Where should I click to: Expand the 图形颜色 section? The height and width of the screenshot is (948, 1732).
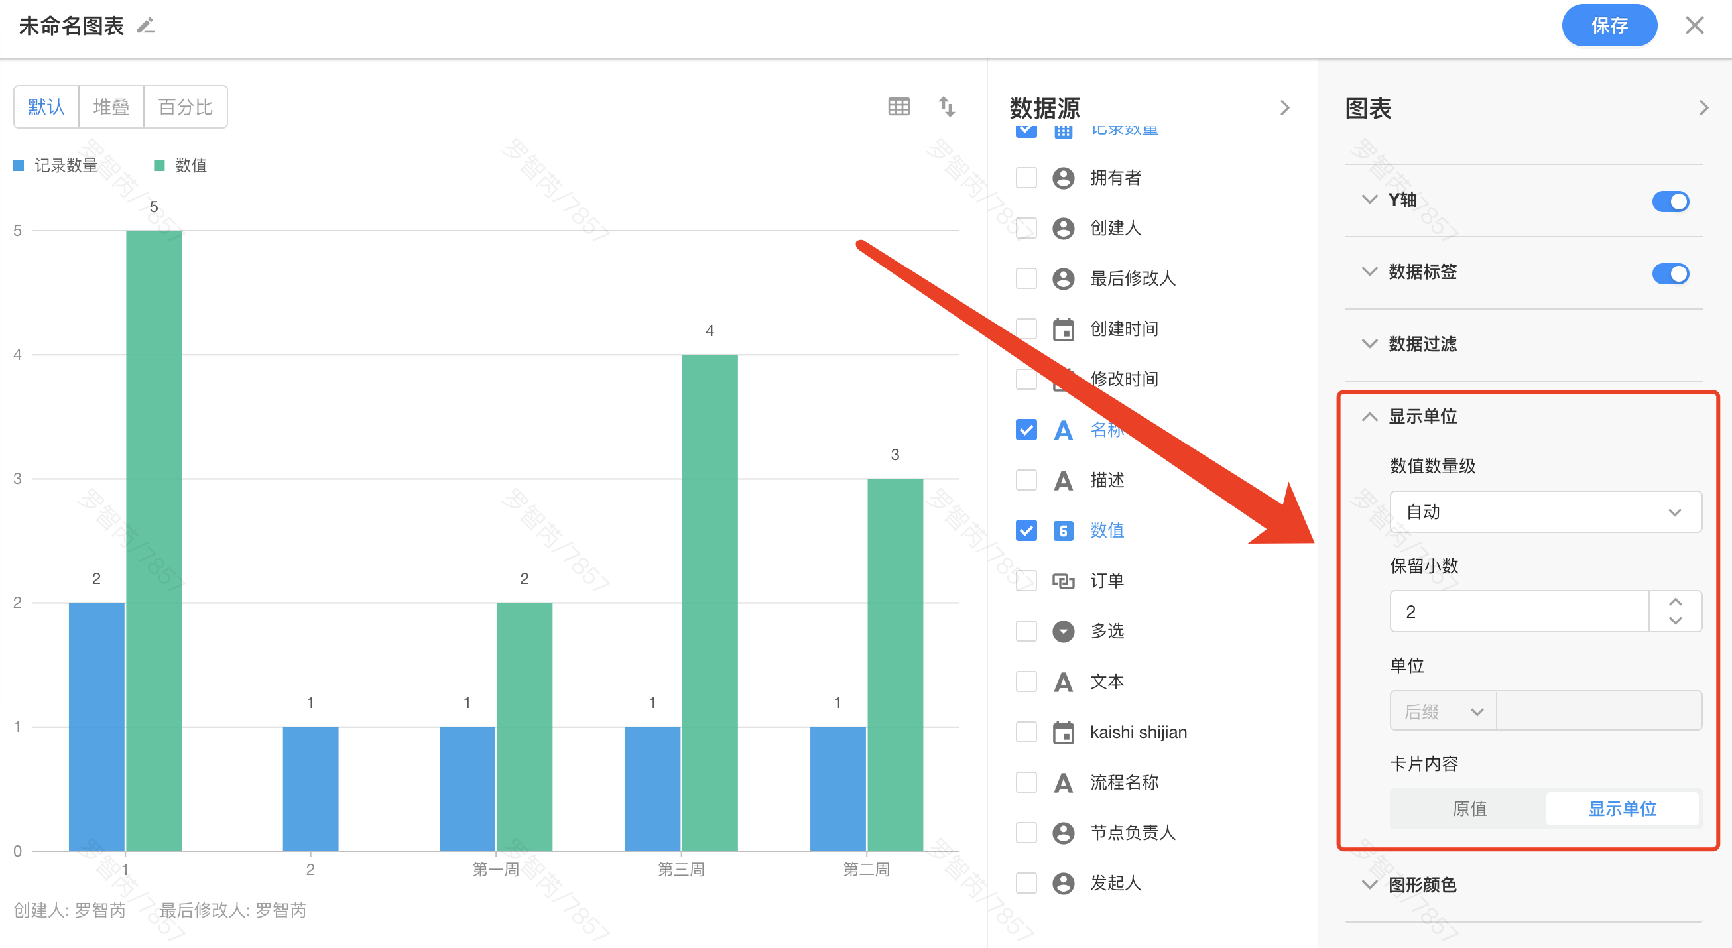(1422, 884)
